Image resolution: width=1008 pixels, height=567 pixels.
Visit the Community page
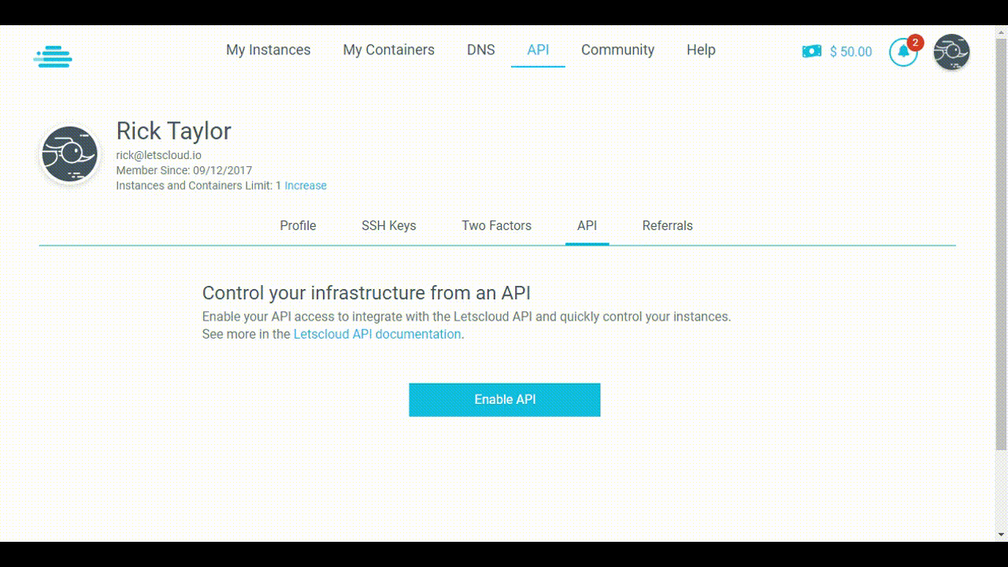(x=617, y=50)
